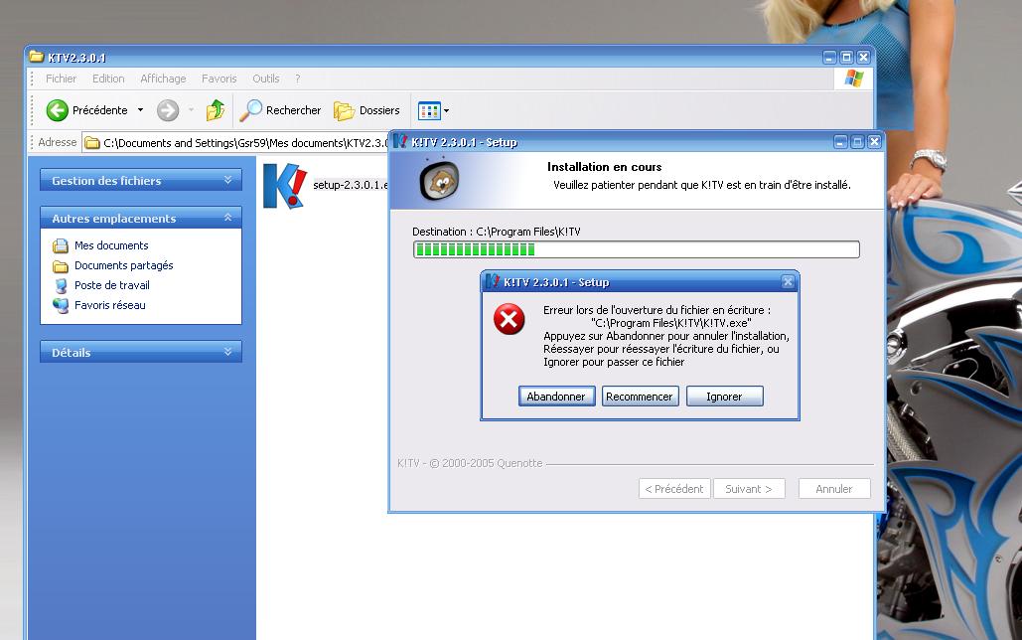Toggle the Dossiers folder pane
The width and height of the screenshot is (1022, 640).
pyautogui.click(x=366, y=110)
